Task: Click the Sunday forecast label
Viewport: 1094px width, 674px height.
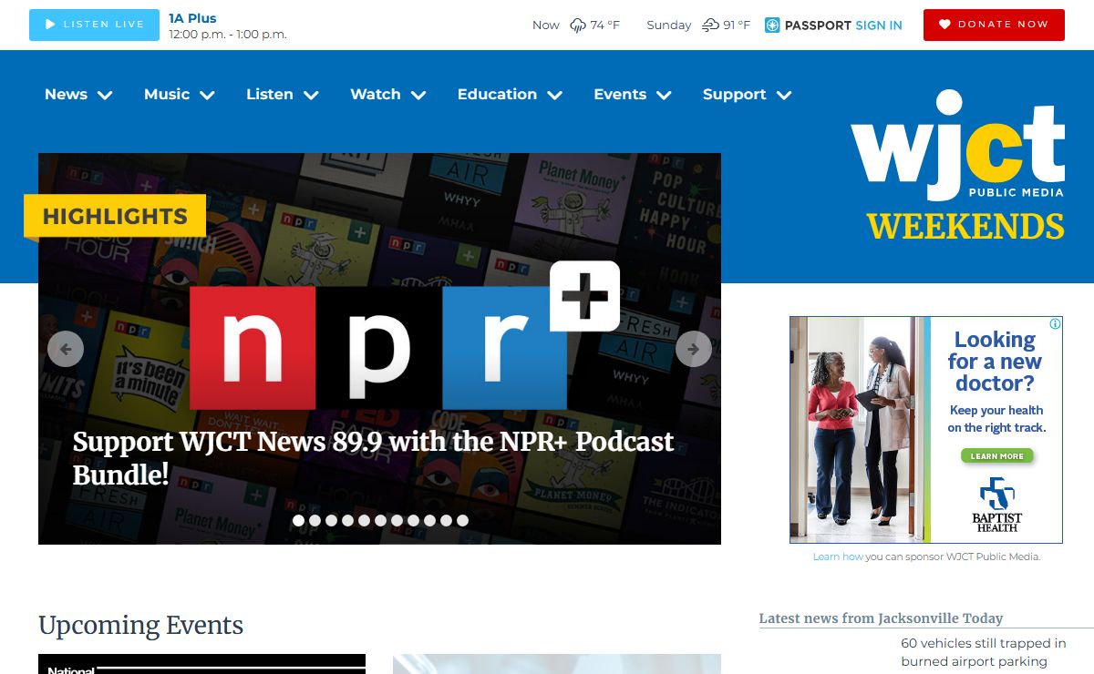Action: coord(669,26)
